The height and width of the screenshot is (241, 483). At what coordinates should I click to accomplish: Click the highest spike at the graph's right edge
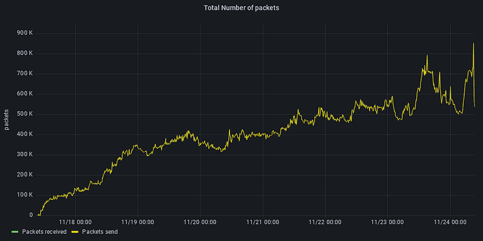[x=473, y=44]
